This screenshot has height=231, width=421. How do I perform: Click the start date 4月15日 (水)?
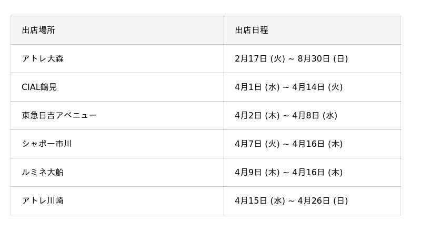(260, 201)
